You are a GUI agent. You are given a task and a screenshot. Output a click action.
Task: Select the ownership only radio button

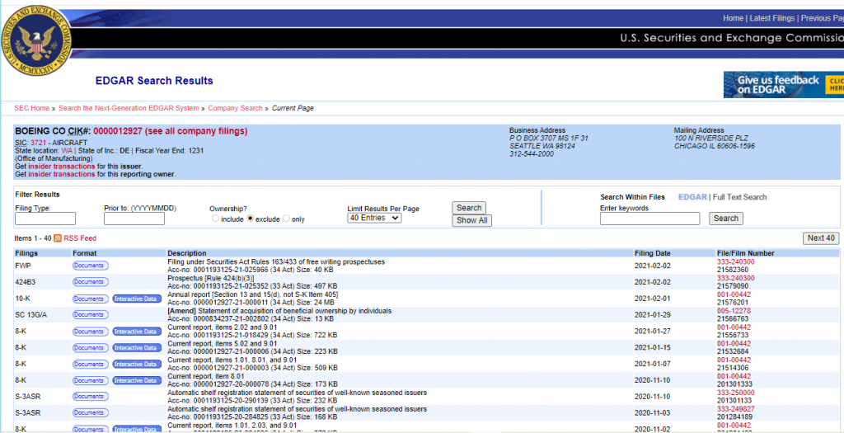tap(286, 219)
